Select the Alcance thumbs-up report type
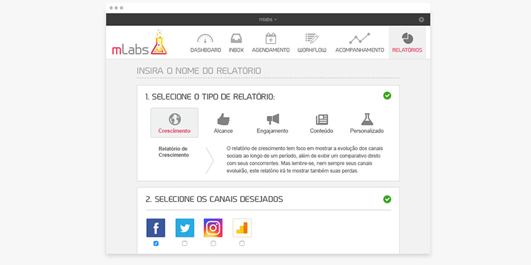The image size is (531, 265). (224, 119)
